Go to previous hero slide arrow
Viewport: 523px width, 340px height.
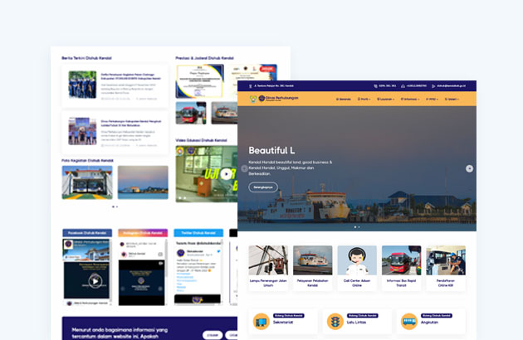click(244, 168)
